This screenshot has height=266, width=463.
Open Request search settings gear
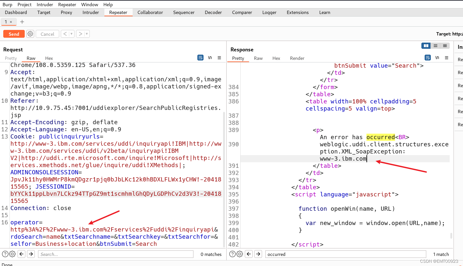tap(12, 254)
